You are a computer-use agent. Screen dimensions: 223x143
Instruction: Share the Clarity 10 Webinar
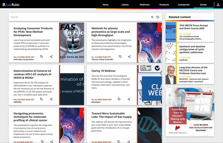tap(129, 99)
